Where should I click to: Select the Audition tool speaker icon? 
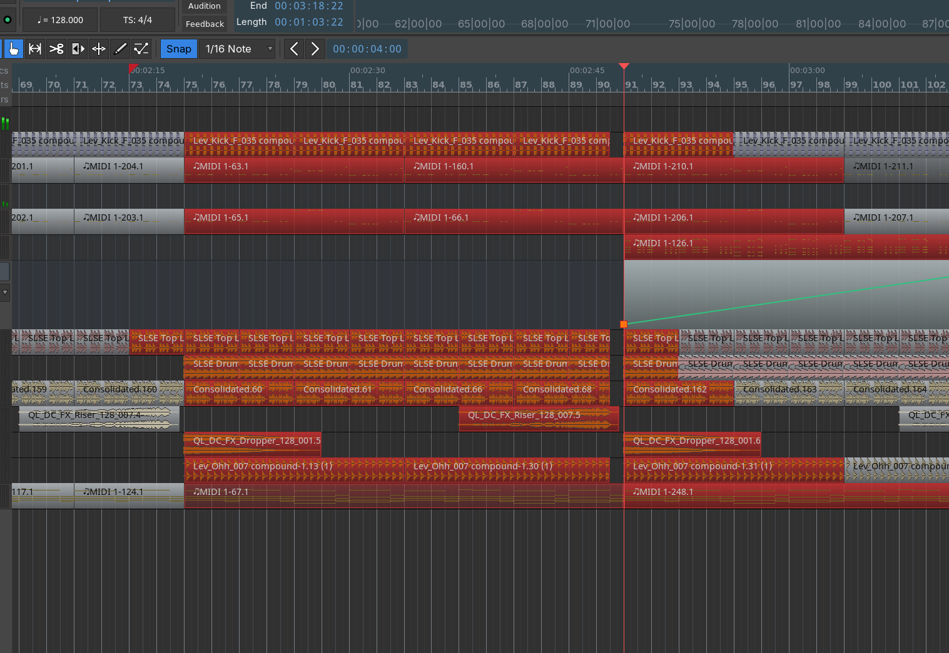(x=78, y=49)
